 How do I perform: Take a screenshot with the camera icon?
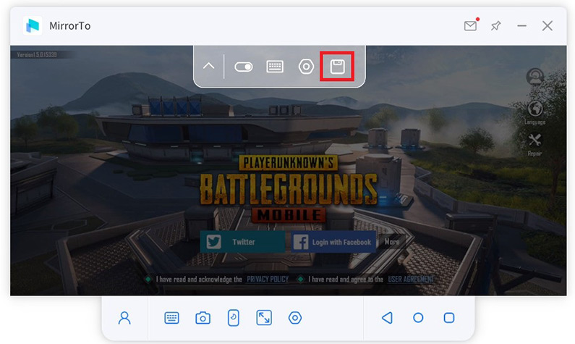[x=203, y=318]
